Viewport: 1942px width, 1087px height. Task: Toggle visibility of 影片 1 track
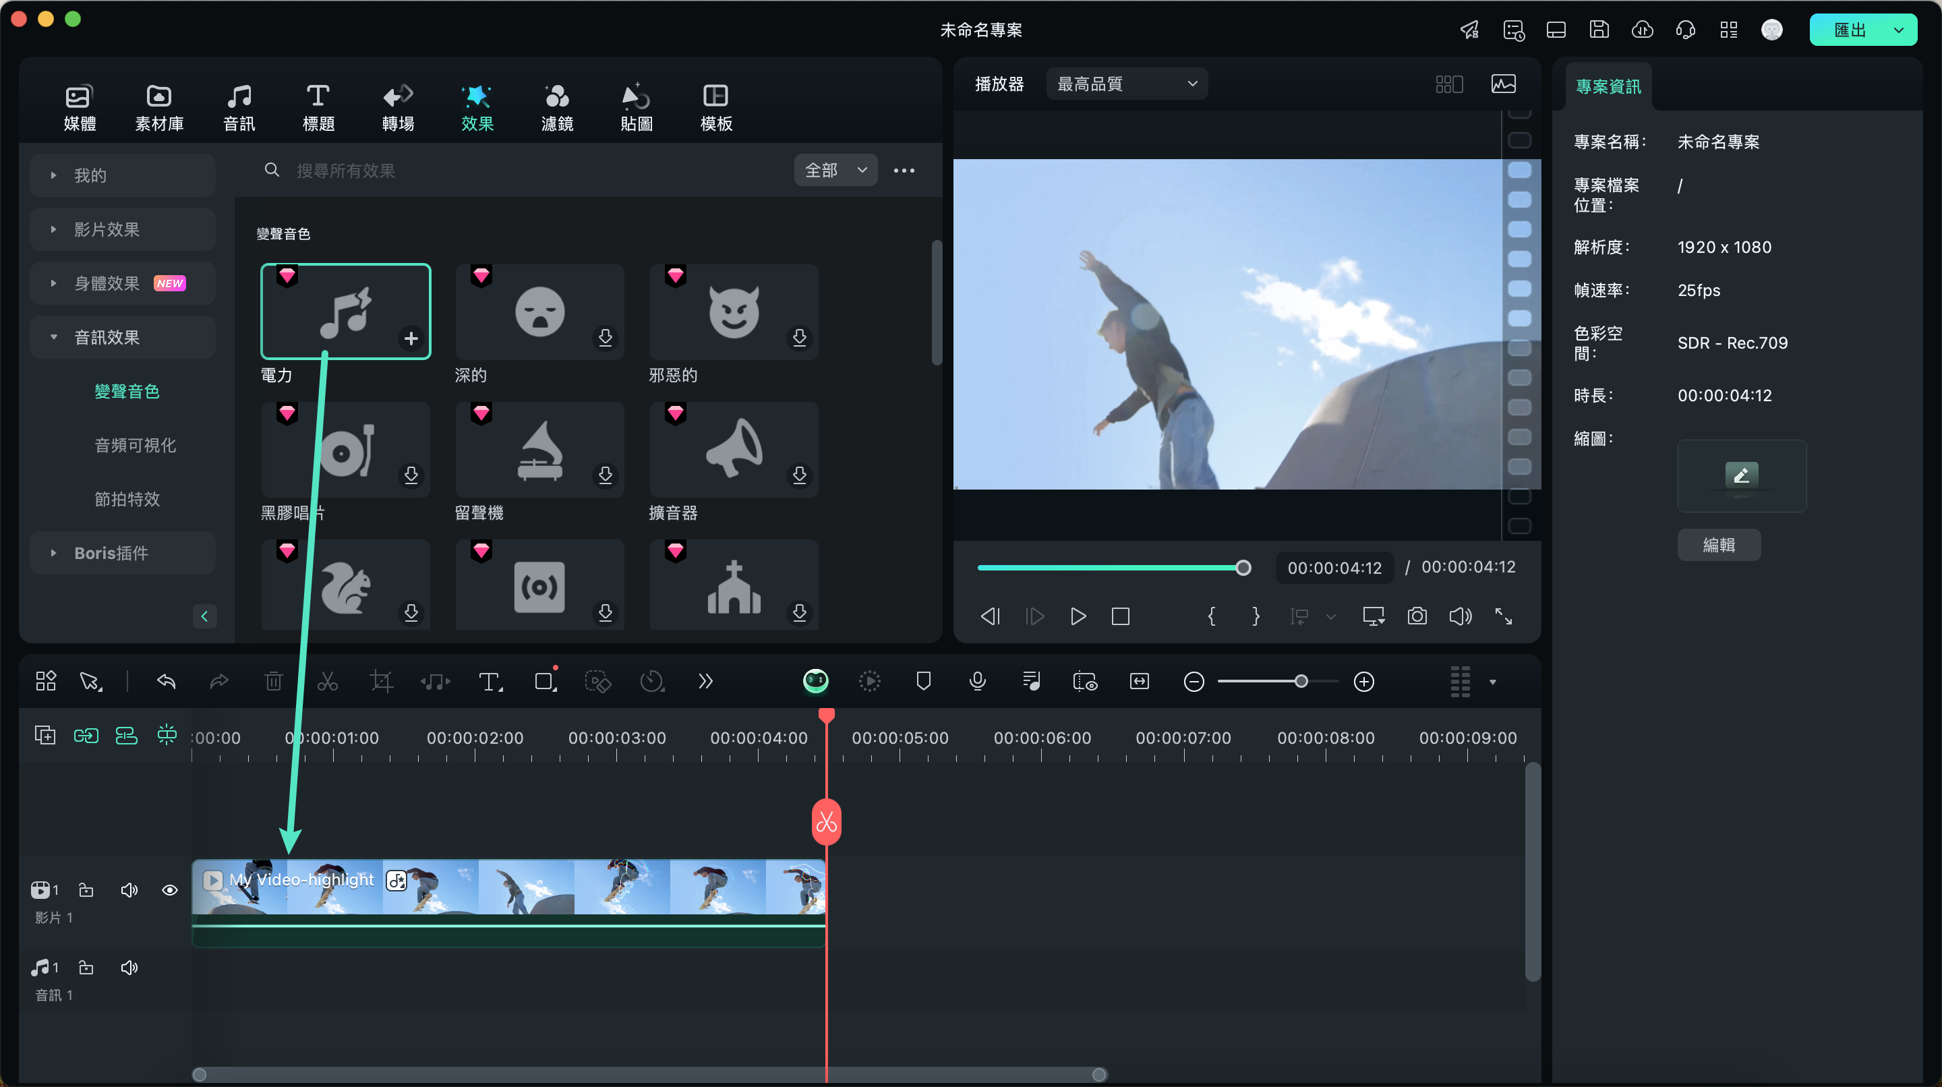(170, 890)
